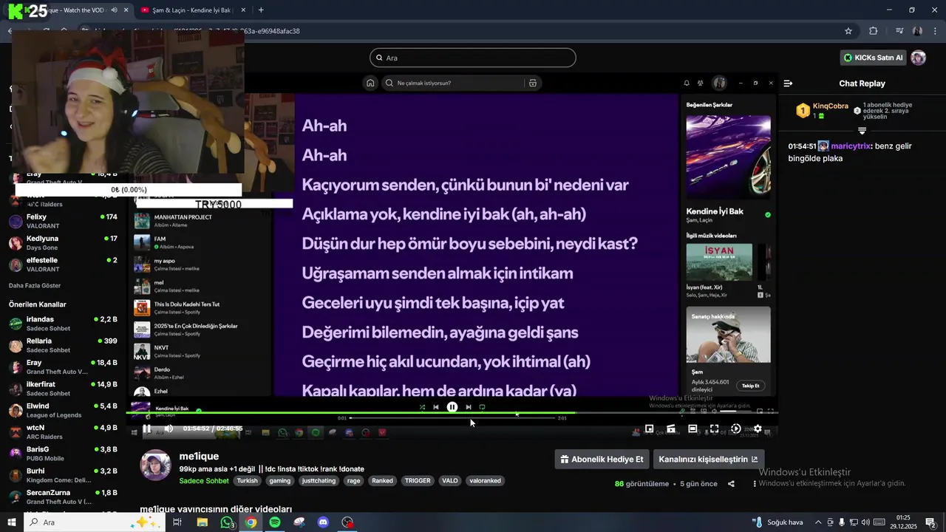Collapse the Chat Replay panel
The width and height of the screenshot is (946, 532).
[788, 83]
